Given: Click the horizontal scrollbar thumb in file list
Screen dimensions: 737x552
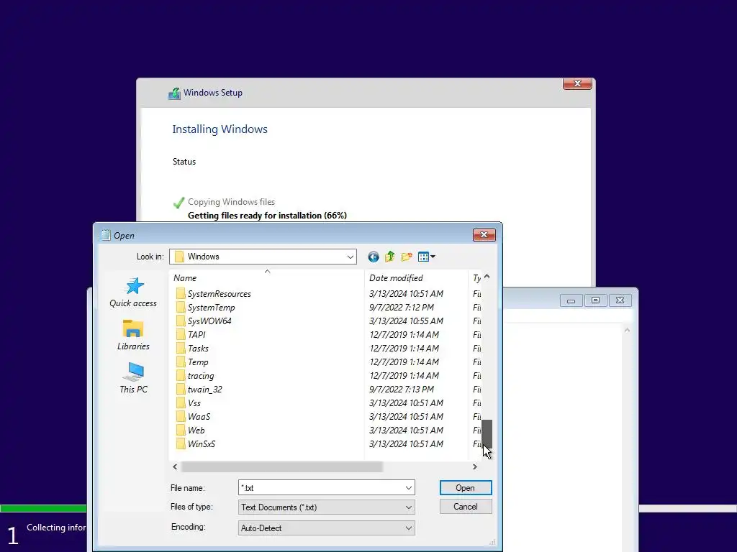Looking at the screenshot, I should [282, 467].
